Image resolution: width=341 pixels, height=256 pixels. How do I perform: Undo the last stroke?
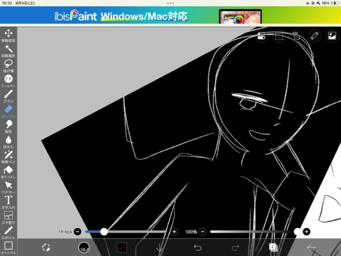coord(197,247)
